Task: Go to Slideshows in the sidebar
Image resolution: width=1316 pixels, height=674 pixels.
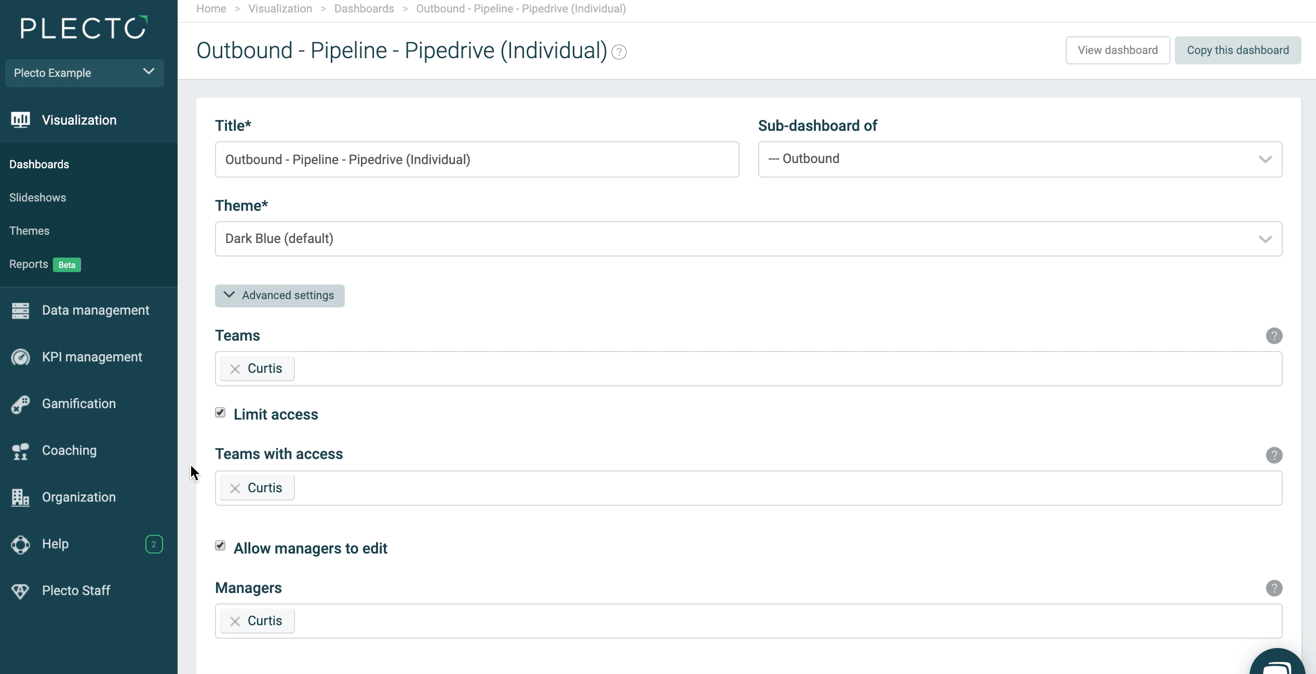Action: 37,197
